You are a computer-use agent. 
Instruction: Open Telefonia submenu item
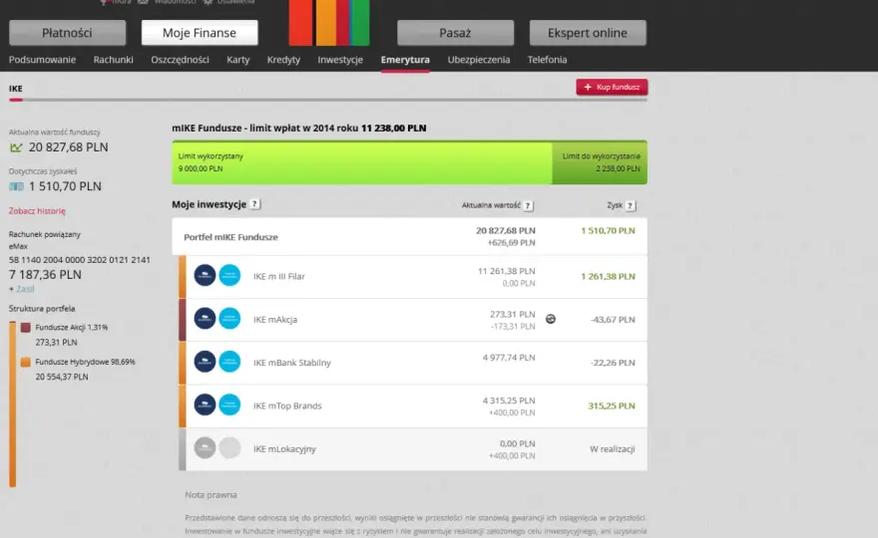click(x=547, y=60)
